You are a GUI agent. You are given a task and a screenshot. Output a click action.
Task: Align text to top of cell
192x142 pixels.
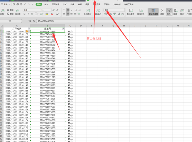coord(64,10)
